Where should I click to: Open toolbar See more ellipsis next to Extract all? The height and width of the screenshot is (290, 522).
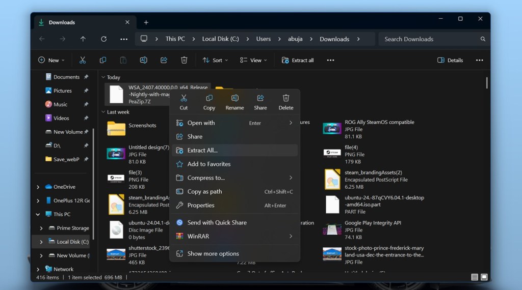click(x=330, y=60)
